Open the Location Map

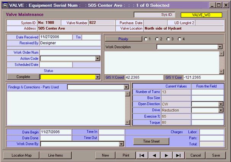(x=21, y=156)
